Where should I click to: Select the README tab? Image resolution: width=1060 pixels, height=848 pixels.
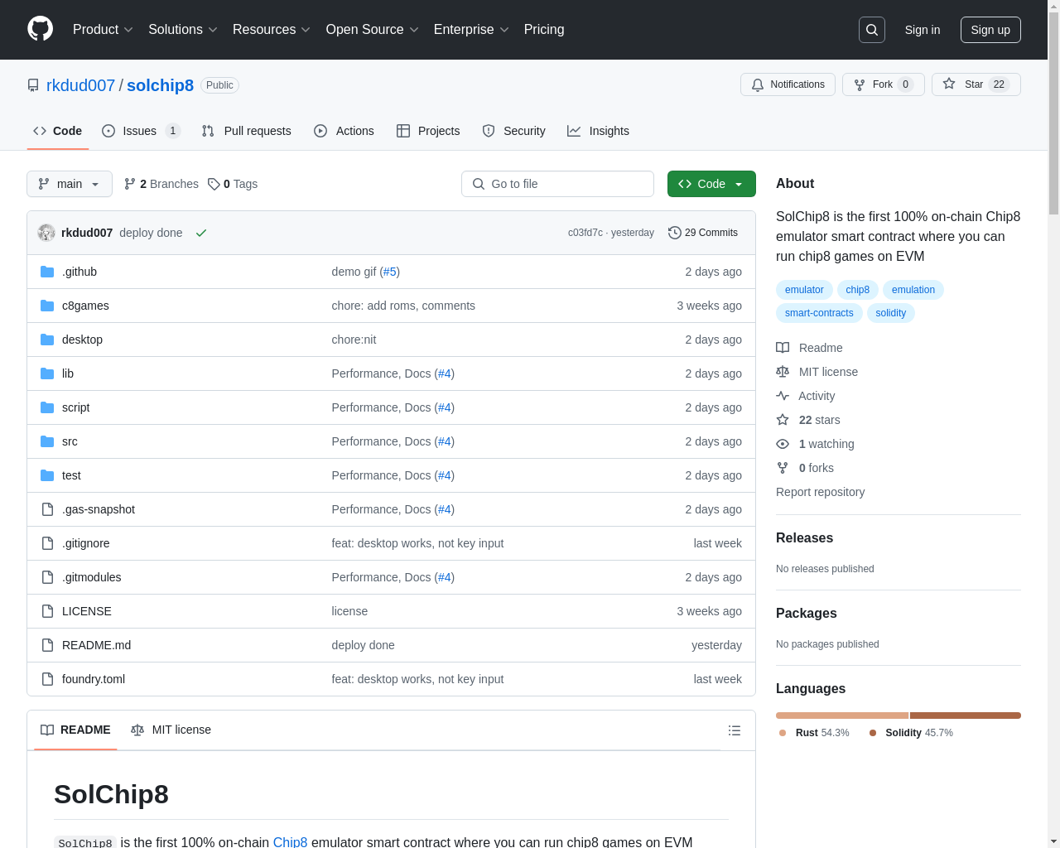75,730
